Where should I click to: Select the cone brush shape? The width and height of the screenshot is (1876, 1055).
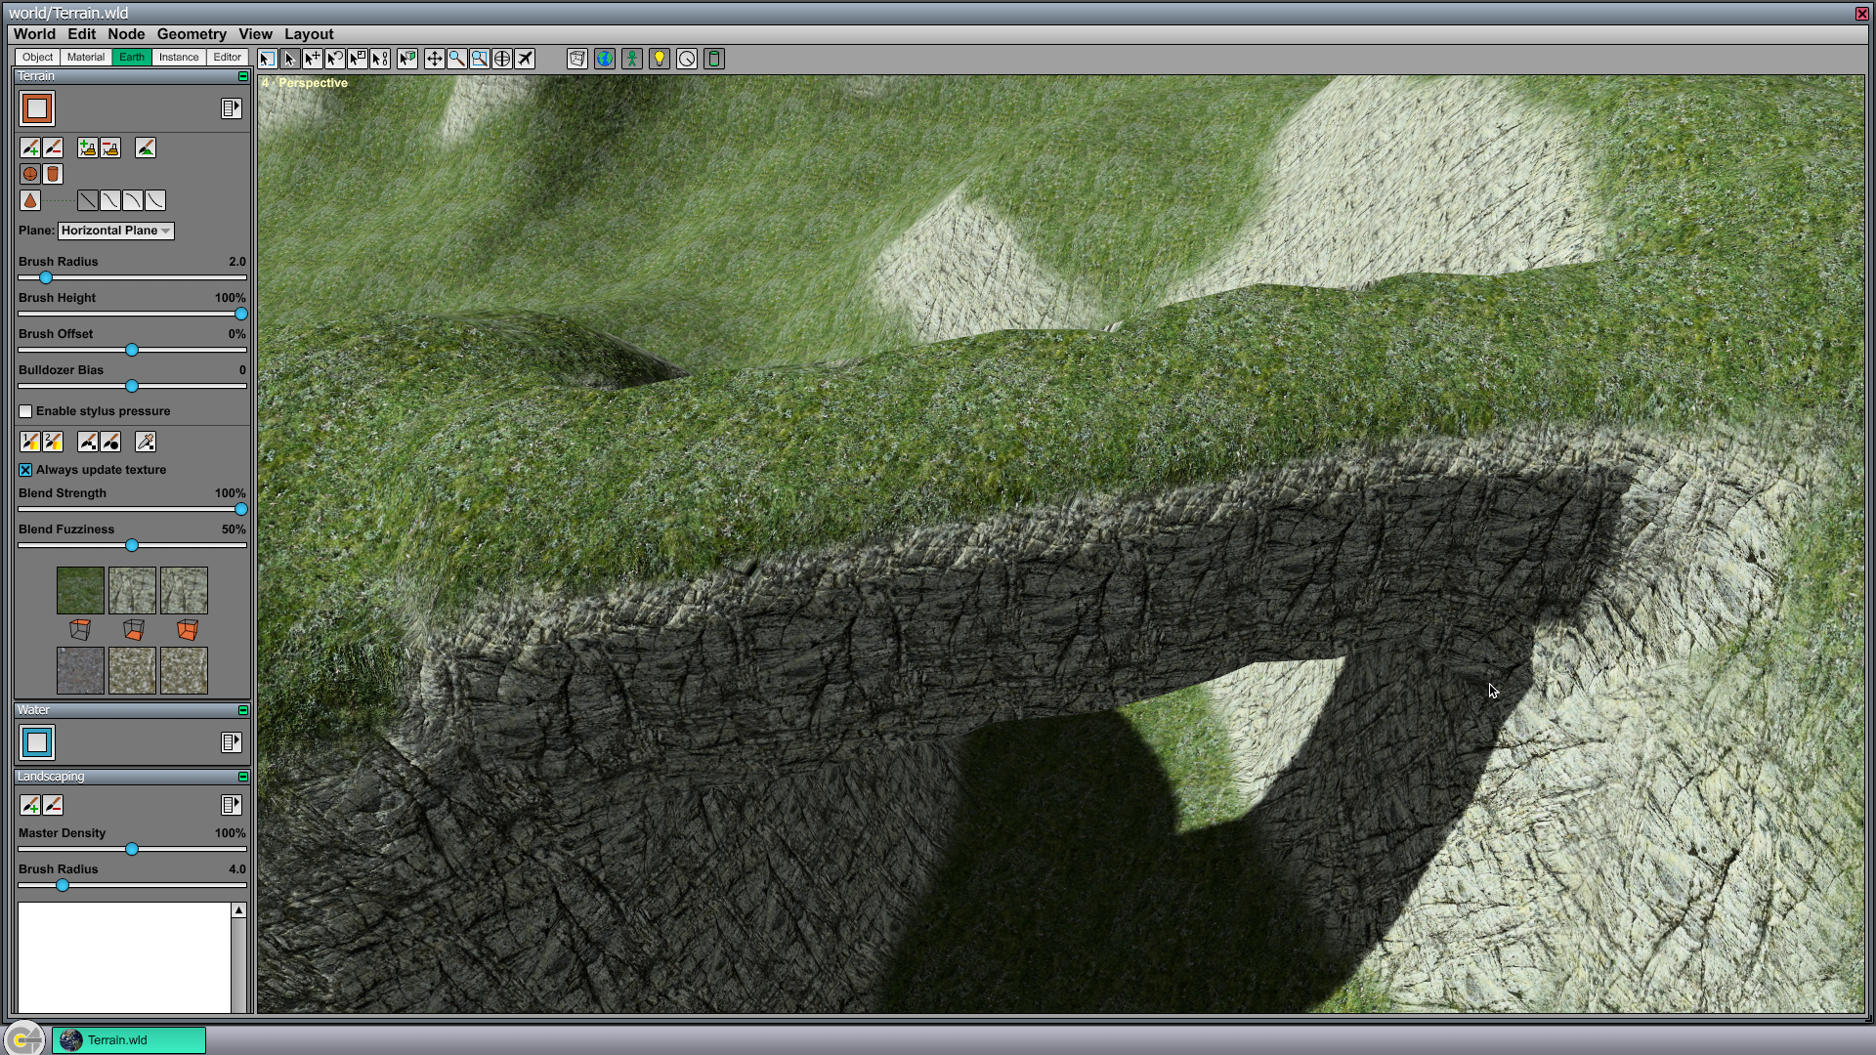click(30, 200)
